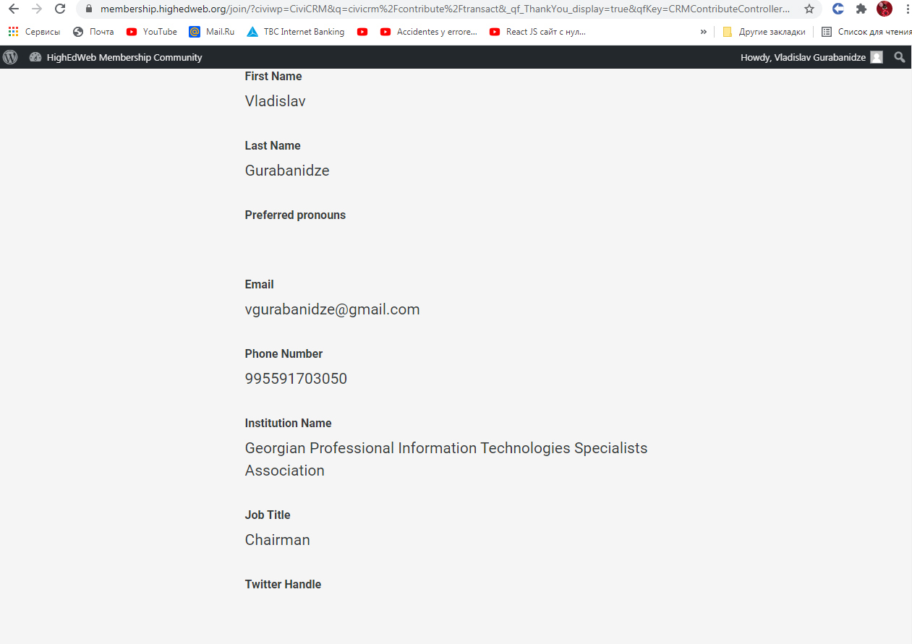Open the admin bar search magnifier
This screenshot has height=644, width=912.
[899, 57]
